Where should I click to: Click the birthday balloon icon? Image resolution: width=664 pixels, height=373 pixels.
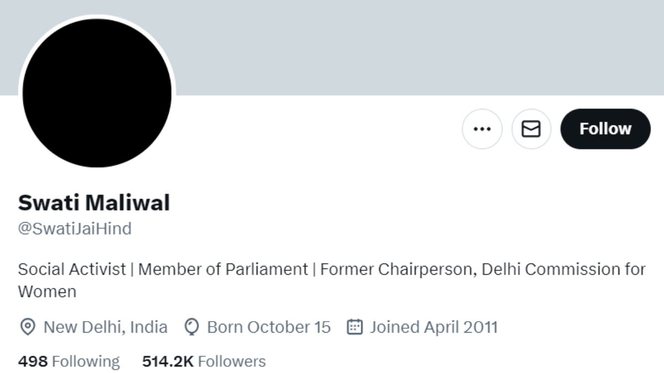tap(191, 327)
